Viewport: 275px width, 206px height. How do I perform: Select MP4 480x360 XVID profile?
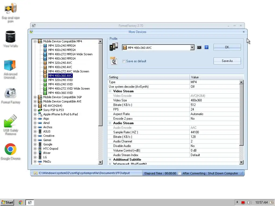(x=60, y=93)
